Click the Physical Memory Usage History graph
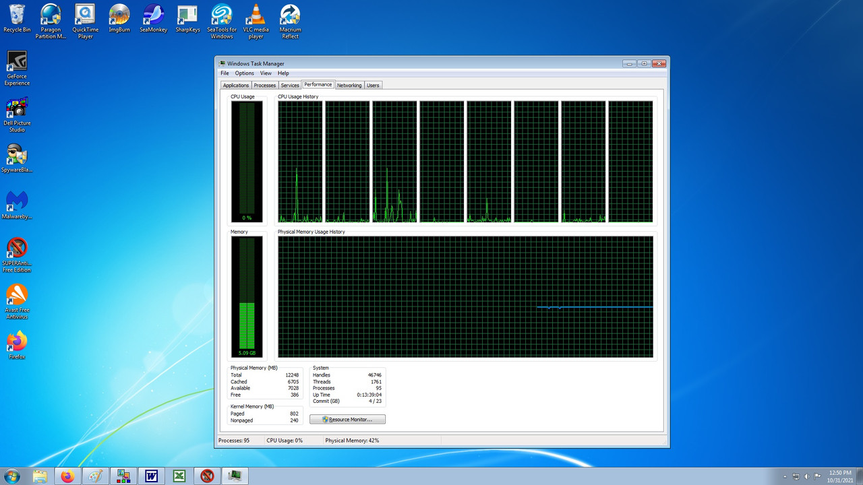Image resolution: width=863 pixels, height=485 pixels. click(x=465, y=297)
